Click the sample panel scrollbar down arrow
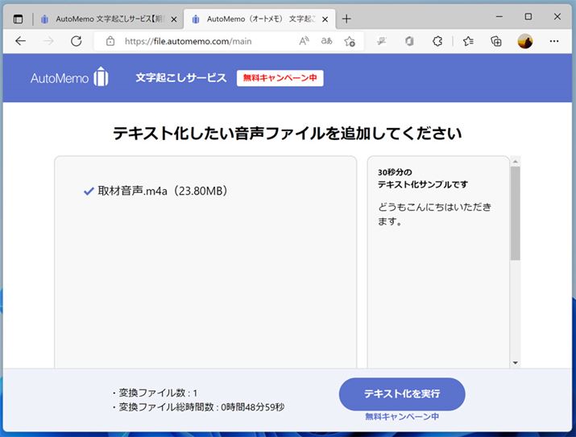 pyautogui.click(x=515, y=362)
